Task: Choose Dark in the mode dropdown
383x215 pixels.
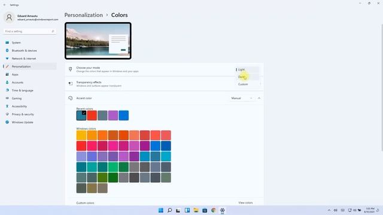Action: coord(247,77)
